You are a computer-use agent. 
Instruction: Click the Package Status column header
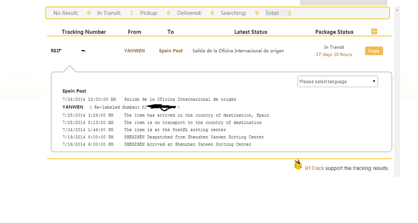[x=334, y=32]
